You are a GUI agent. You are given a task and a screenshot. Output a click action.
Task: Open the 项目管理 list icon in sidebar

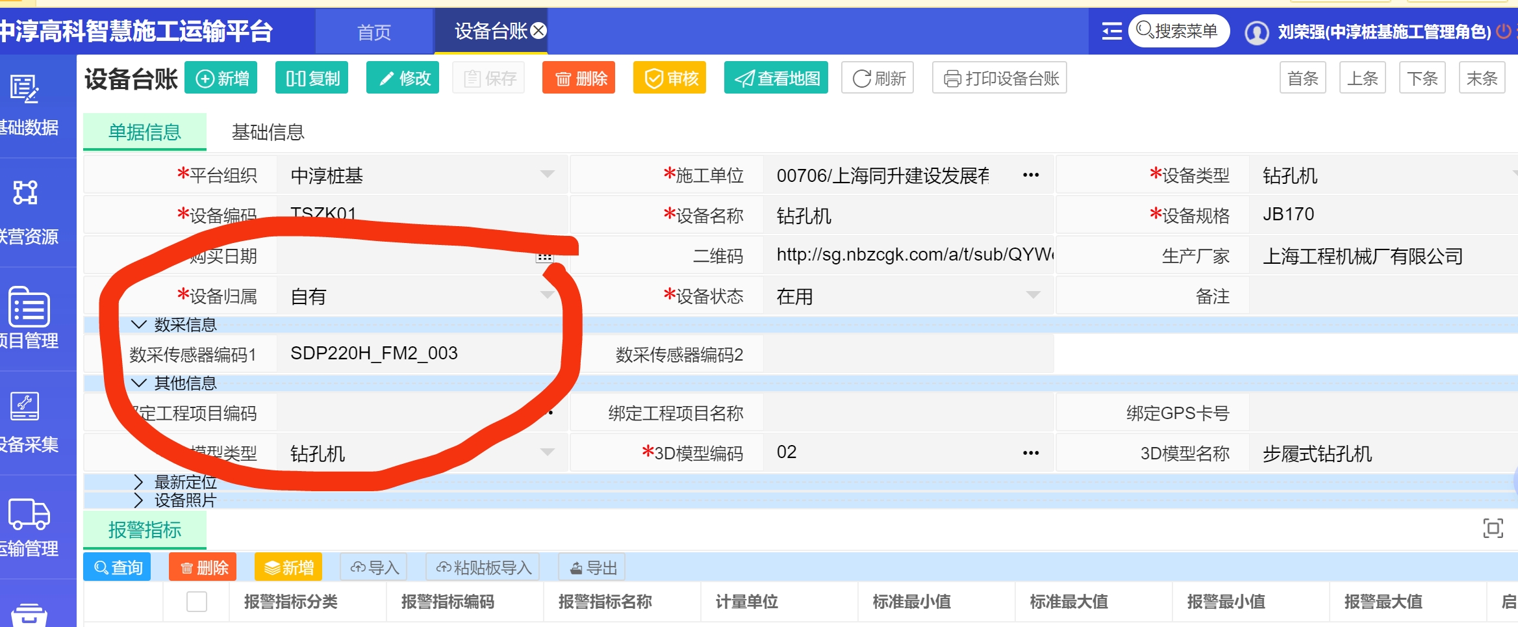click(x=29, y=307)
